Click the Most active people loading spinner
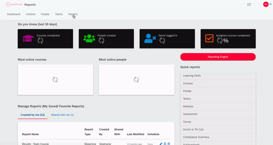Viewport: 273px width, 145px height. pyautogui.click(x=136, y=80)
